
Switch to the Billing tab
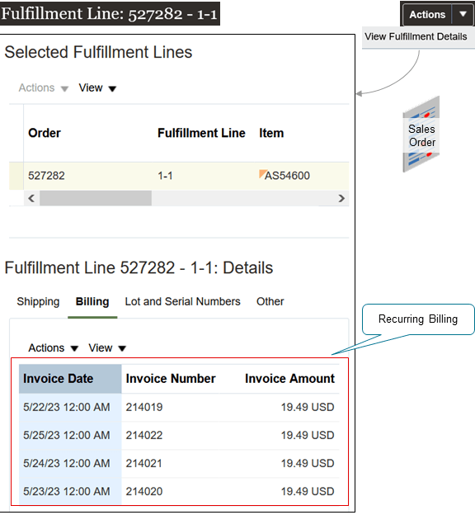(92, 301)
